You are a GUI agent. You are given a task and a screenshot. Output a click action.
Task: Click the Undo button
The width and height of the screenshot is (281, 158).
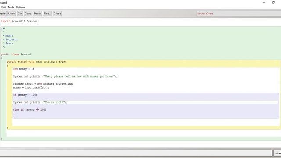coord(12,14)
